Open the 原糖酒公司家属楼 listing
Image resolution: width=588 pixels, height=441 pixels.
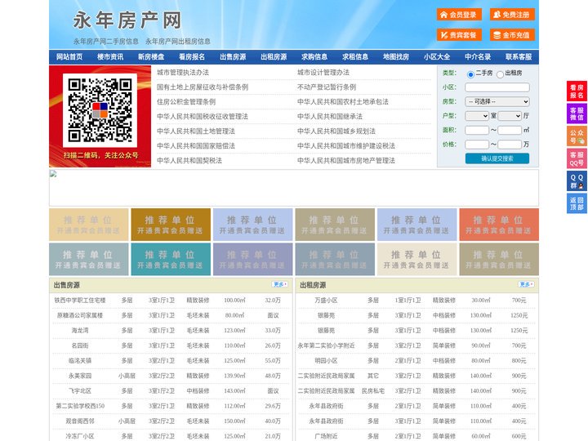(x=80, y=315)
